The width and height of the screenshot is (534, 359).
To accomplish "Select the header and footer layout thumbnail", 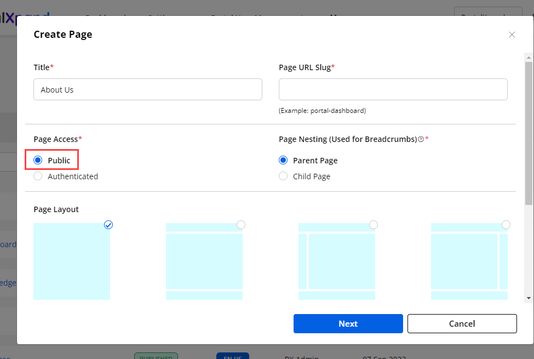I will 204,261.
